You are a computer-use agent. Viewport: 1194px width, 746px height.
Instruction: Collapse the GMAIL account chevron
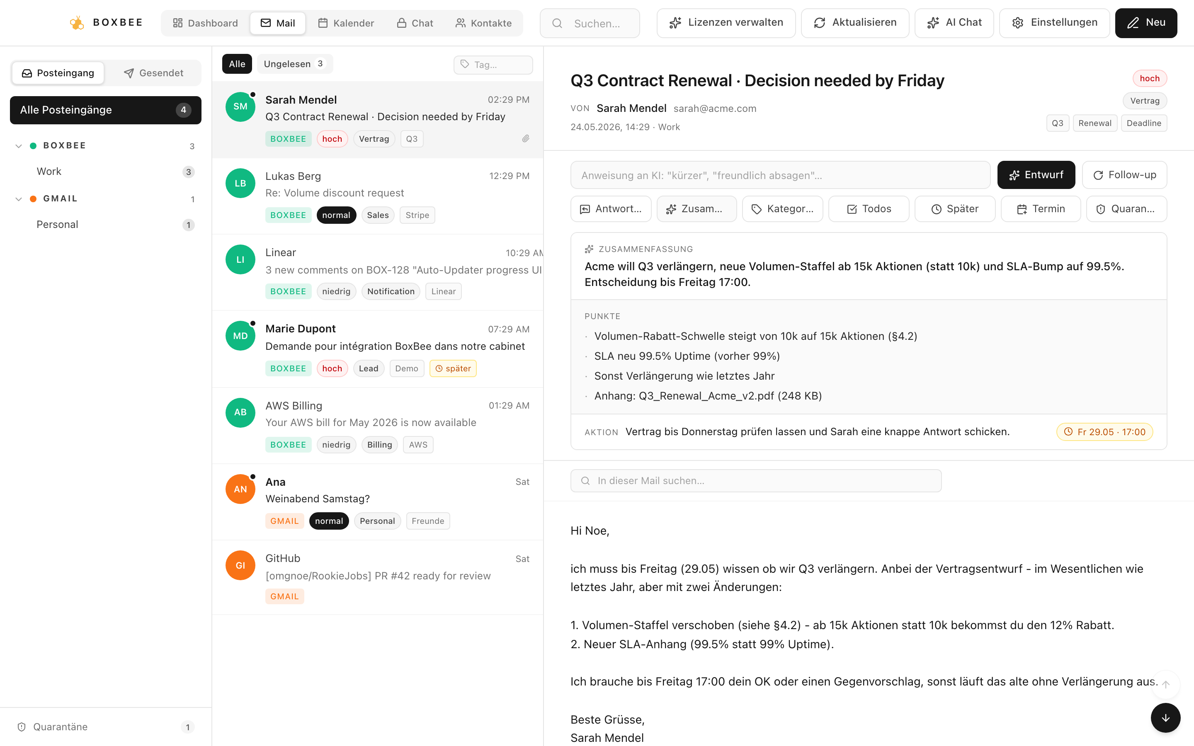coord(19,199)
